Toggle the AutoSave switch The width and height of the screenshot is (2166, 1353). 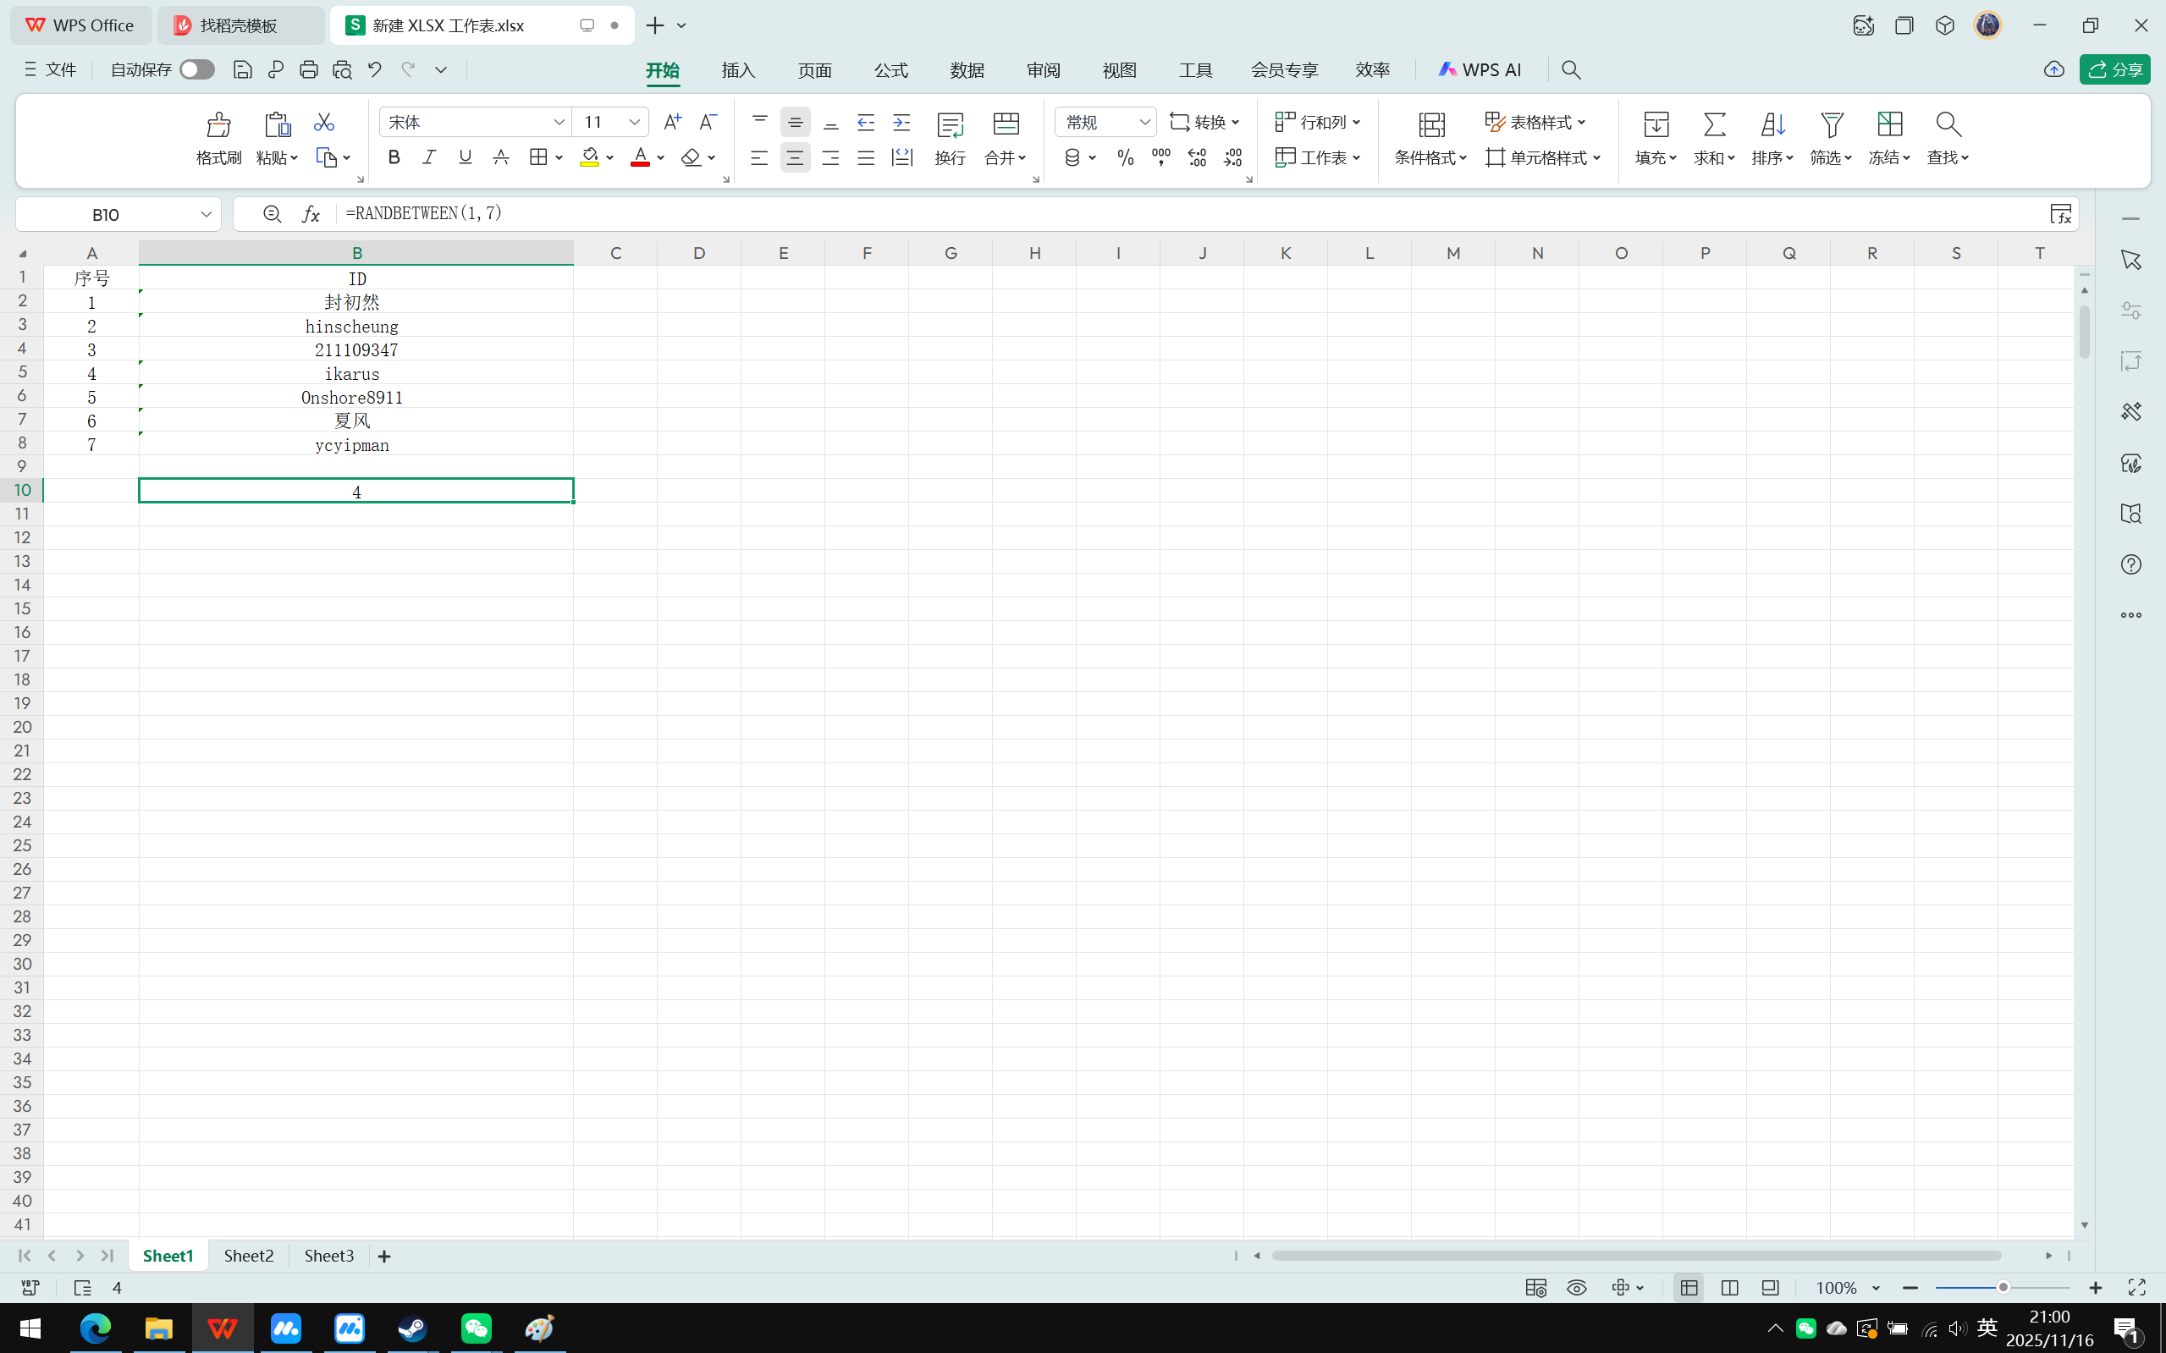tap(196, 69)
